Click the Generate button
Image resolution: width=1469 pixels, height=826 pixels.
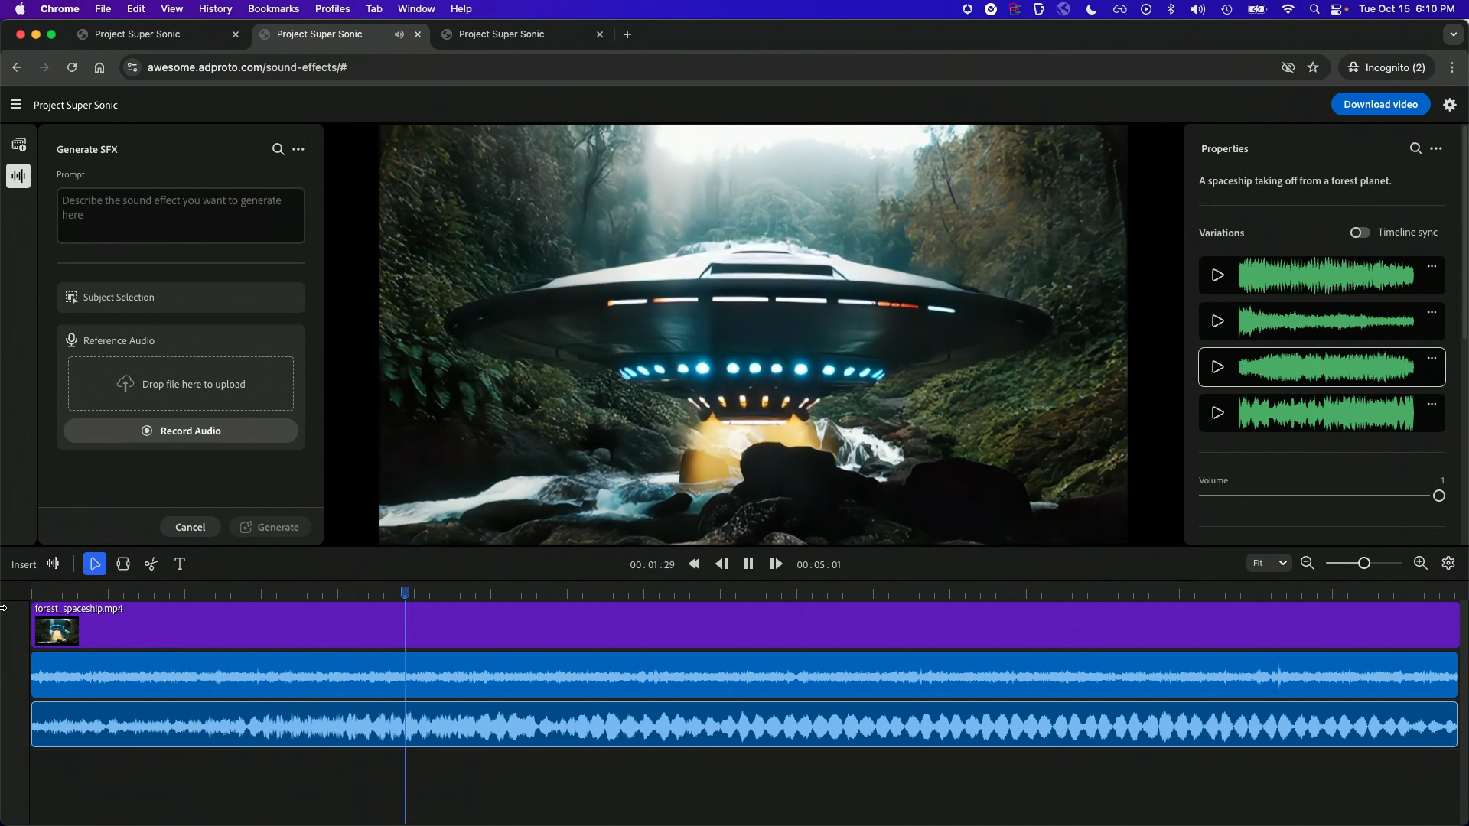pos(269,527)
